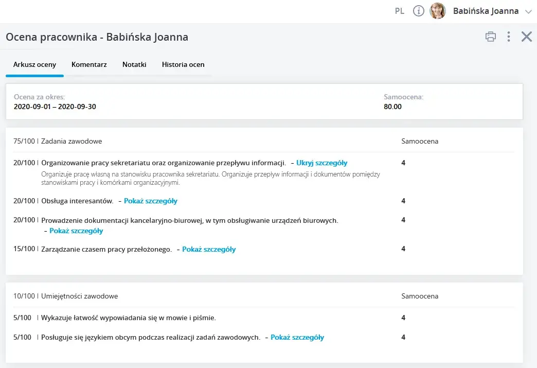
Task: Show details for Obsługa interesantów
Action: (x=150, y=201)
